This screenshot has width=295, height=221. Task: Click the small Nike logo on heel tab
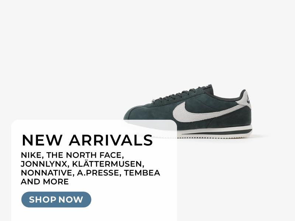pyautogui.click(x=249, y=99)
